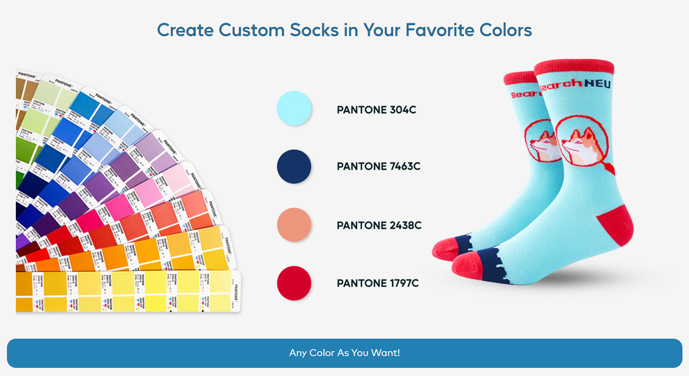Click the SearchNEU text on the sock

[575, 85]
